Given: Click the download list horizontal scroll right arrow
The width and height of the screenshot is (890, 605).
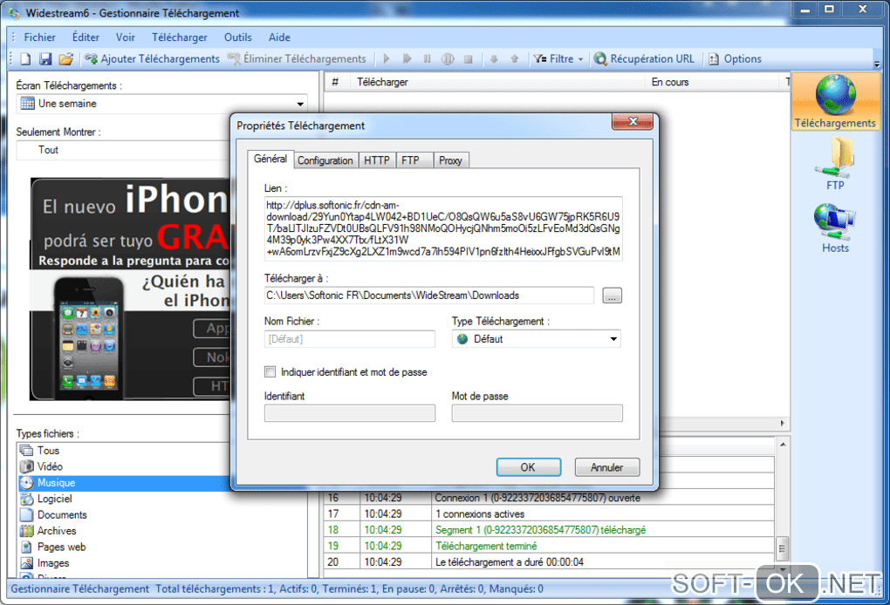Looking at the screenshot, I should 783,424.
